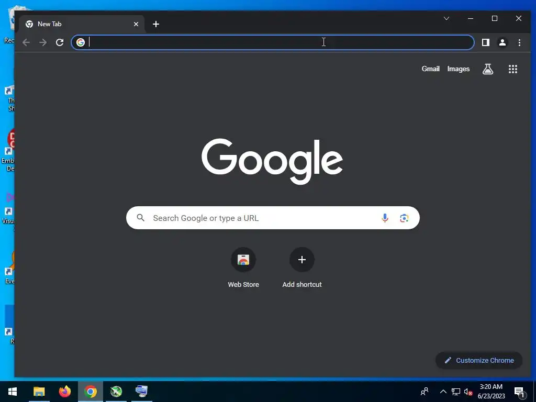
Task: Click the forward navigation arrow
Action: (43, 42)
